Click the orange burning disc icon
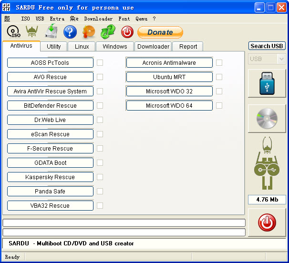Viewport: 289px width, 263px height. [x=89, y=32]
